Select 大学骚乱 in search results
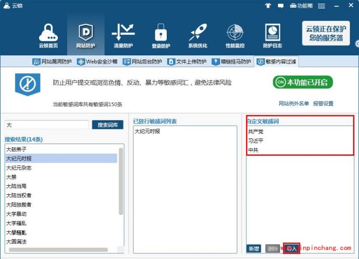 pyautogui.click(x=61, y=223)
